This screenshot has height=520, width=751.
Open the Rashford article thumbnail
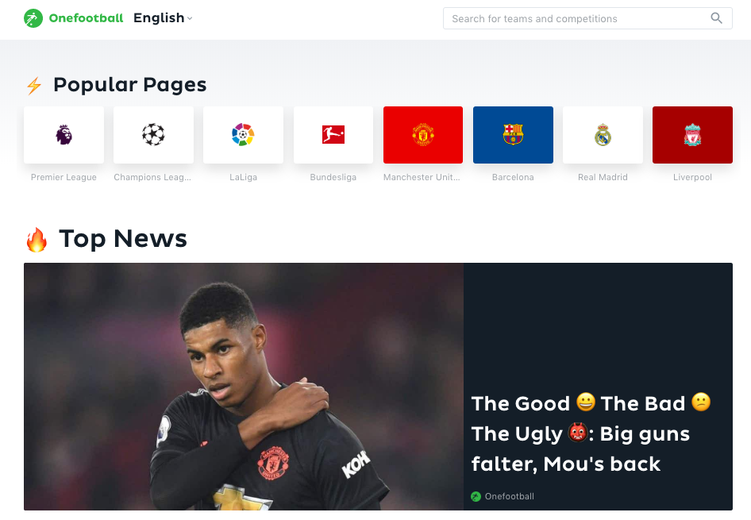244,387
